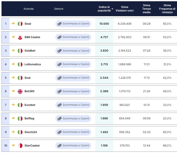Open the Sisal company name
The height and width of the screenshot is (153, 177).
(x=28, y=24)
